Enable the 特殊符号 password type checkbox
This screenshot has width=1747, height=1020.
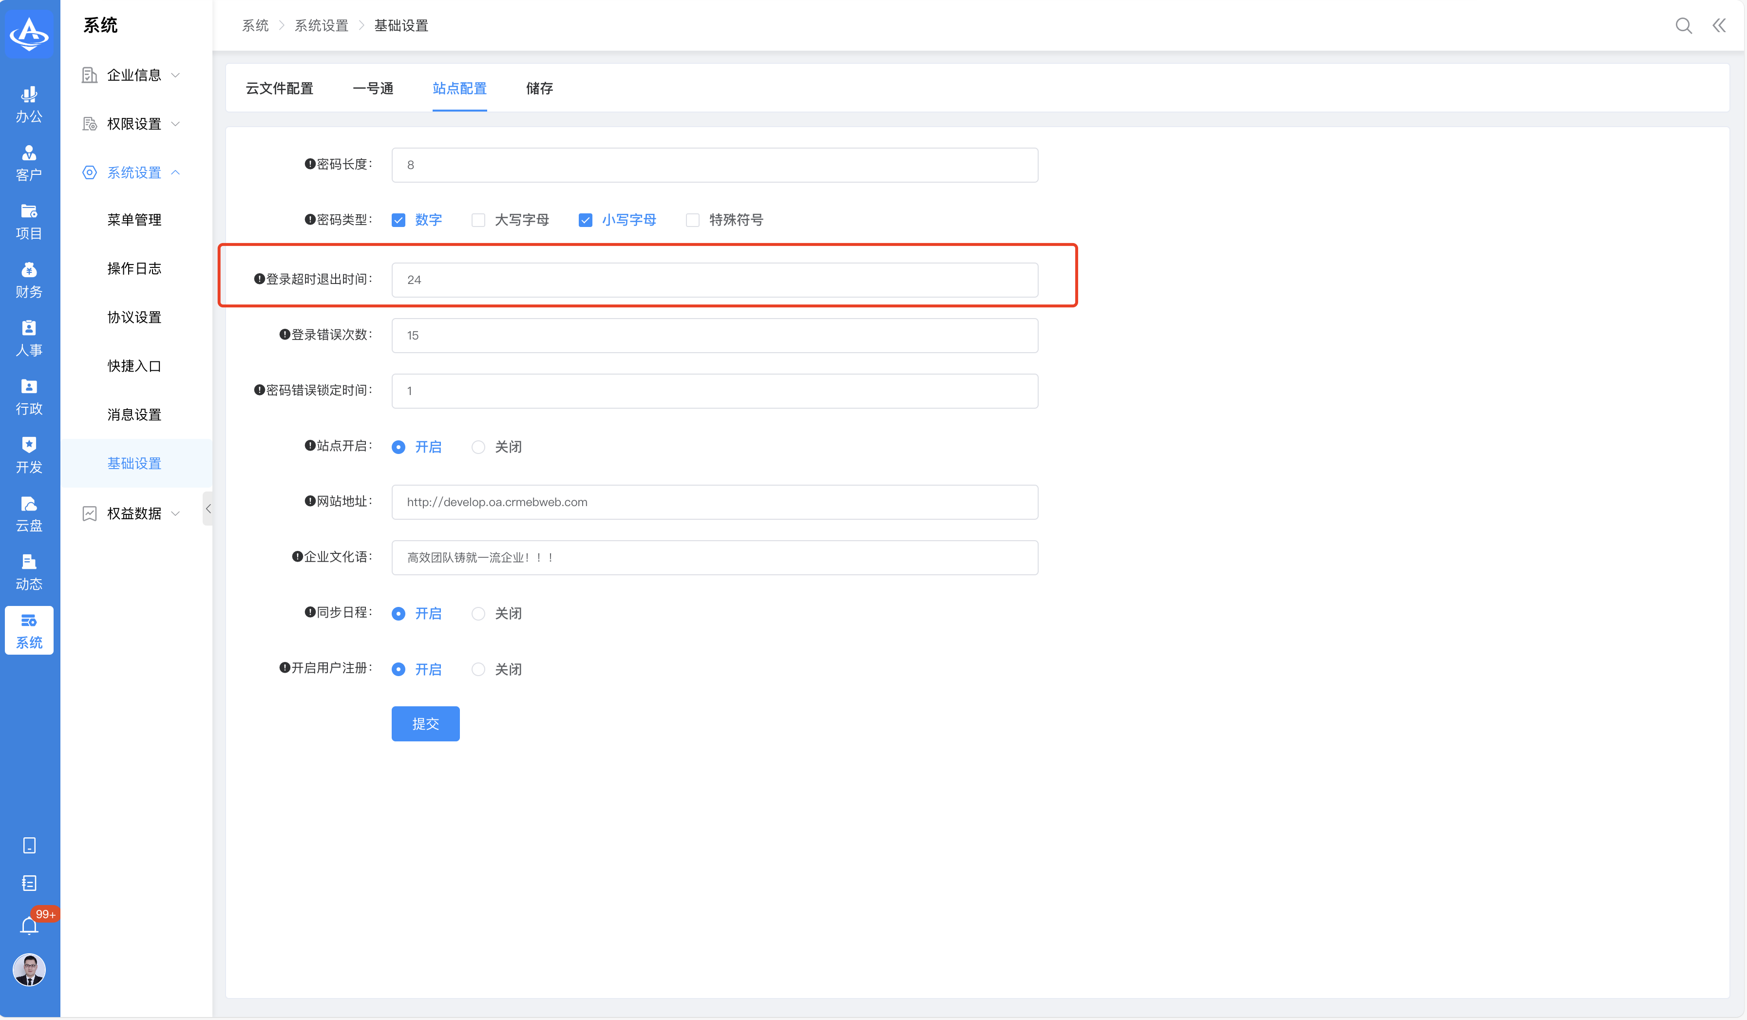tap(693, 220)
